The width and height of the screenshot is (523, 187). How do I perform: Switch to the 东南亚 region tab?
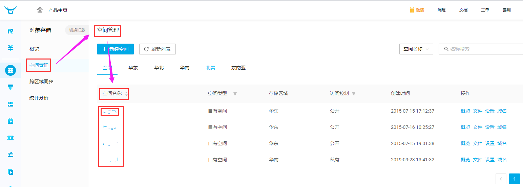(238, 68)
